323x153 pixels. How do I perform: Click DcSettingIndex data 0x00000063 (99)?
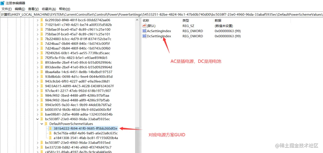click(227, 36)
